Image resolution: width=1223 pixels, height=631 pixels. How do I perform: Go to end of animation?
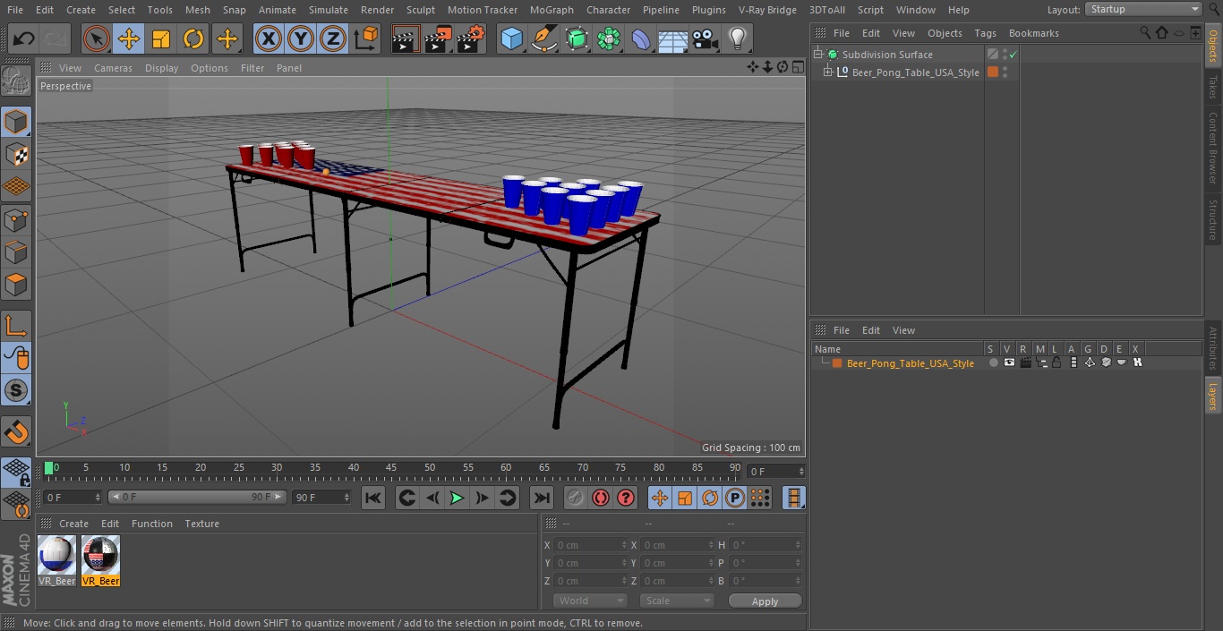tap(542, 498)
